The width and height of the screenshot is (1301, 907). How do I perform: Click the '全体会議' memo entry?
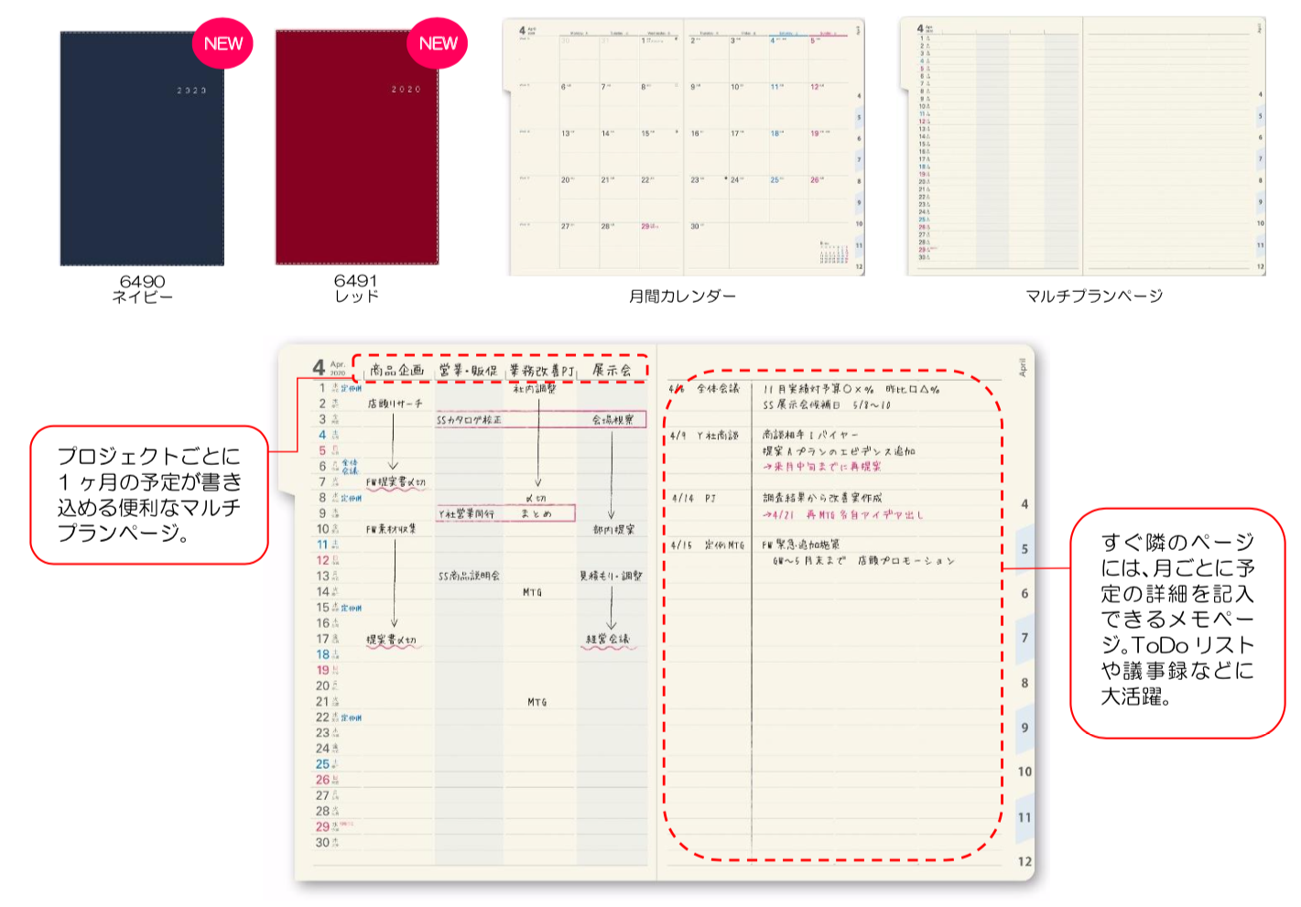[x=718, y=389]
